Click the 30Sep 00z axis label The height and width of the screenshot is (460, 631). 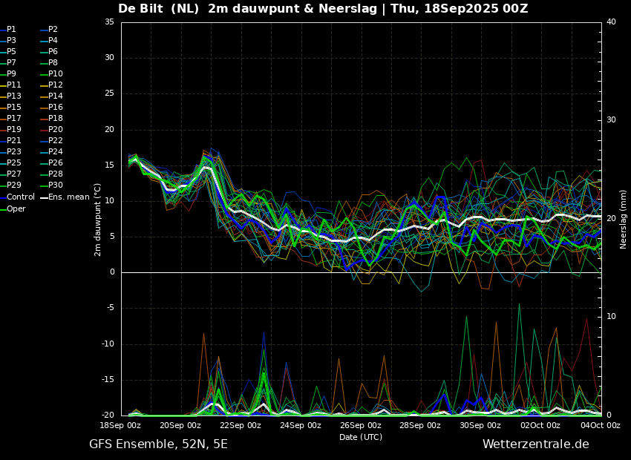[480, 425]
